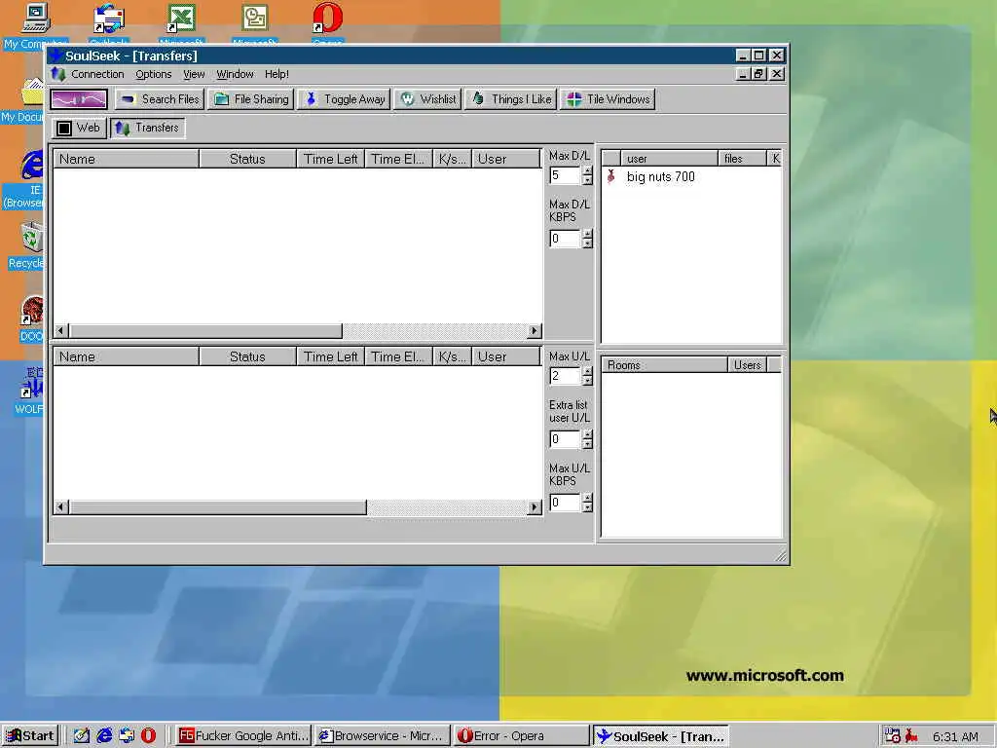Click the SoulSeek tray icon
This screenshot has width=997, height=748.
(911, 736)
